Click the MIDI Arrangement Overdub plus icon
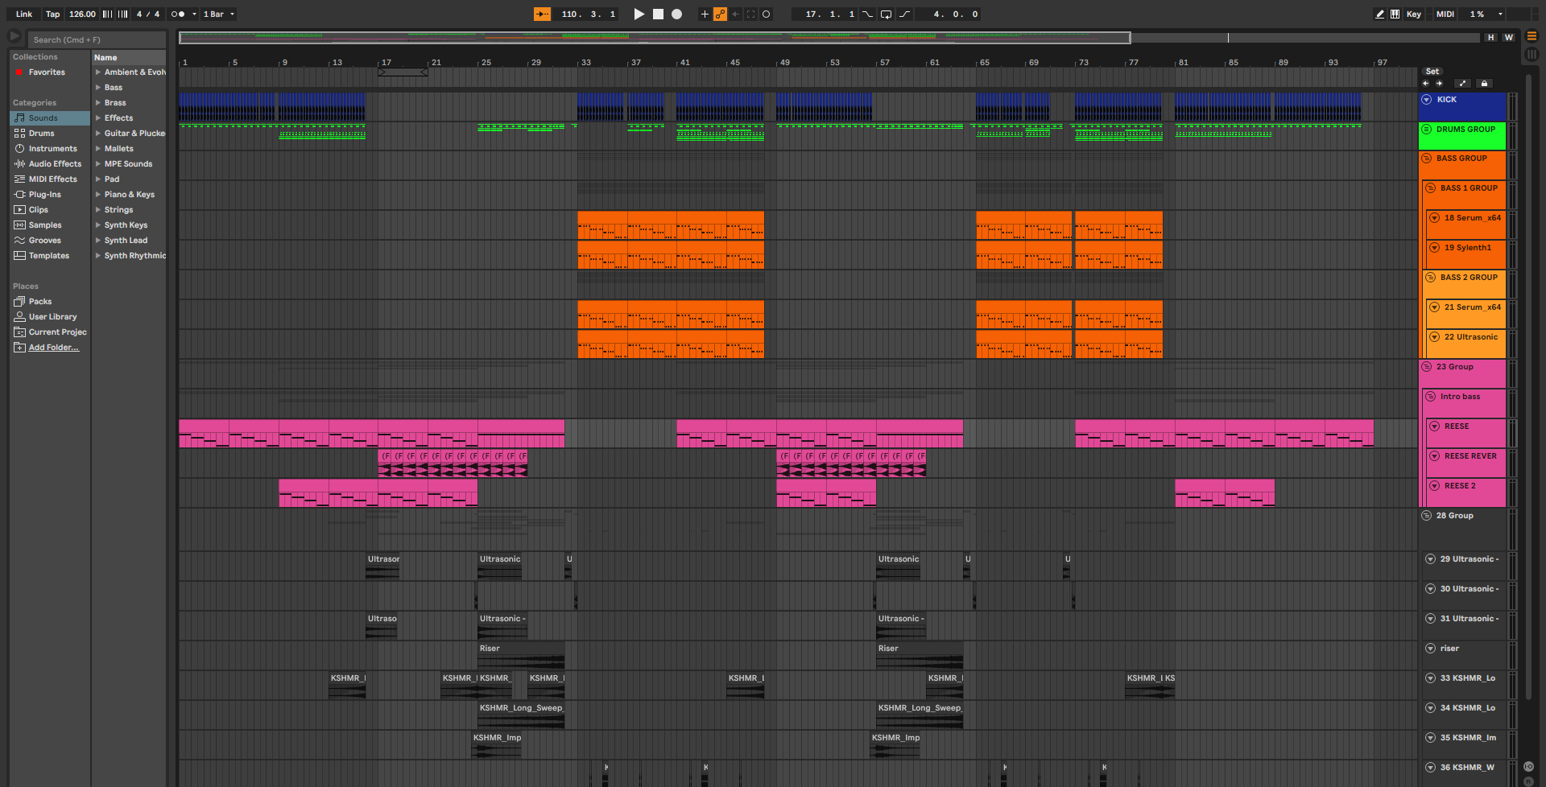Screen dimensions: 1546x787 (x=705, y=14)
